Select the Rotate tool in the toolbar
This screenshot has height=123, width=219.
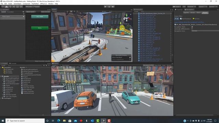10,7
